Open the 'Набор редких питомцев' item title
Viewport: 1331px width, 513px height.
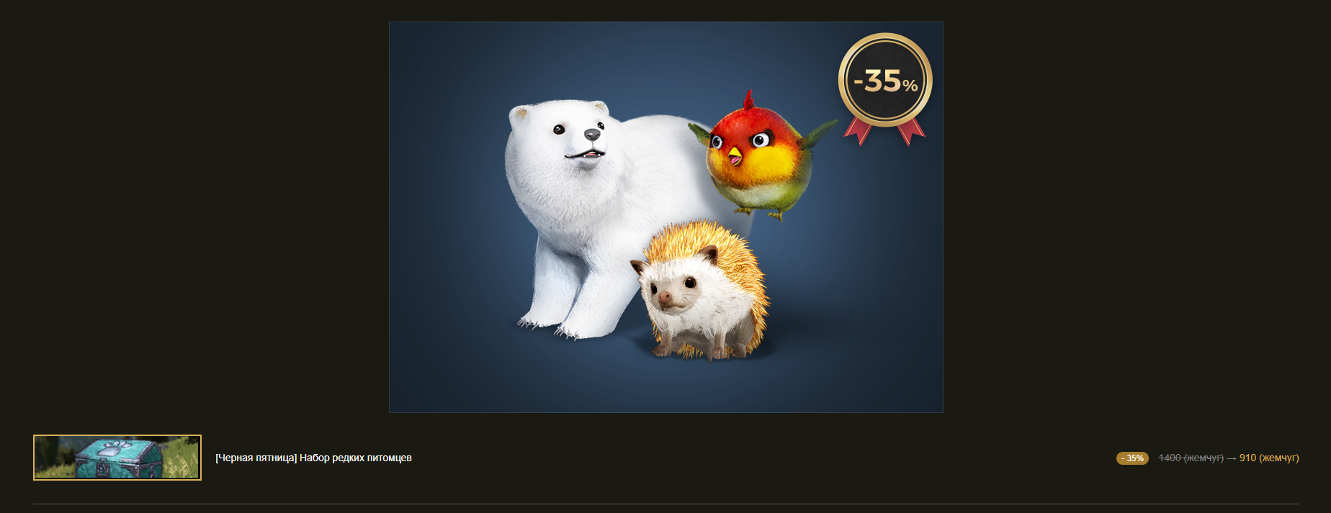[356, 458]
